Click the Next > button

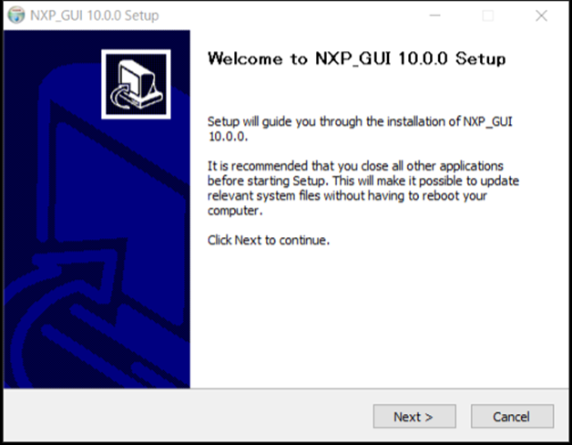point(414,417)
